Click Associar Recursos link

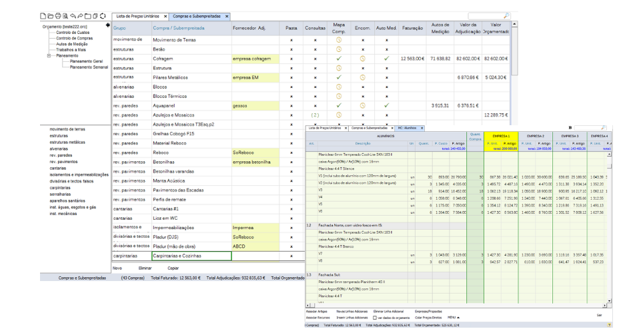(x=318, y=318)
